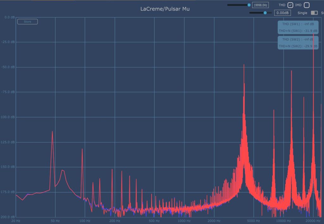Click the Store button
The width and height of the screenshot is (324, 224).
click(28, 22)
